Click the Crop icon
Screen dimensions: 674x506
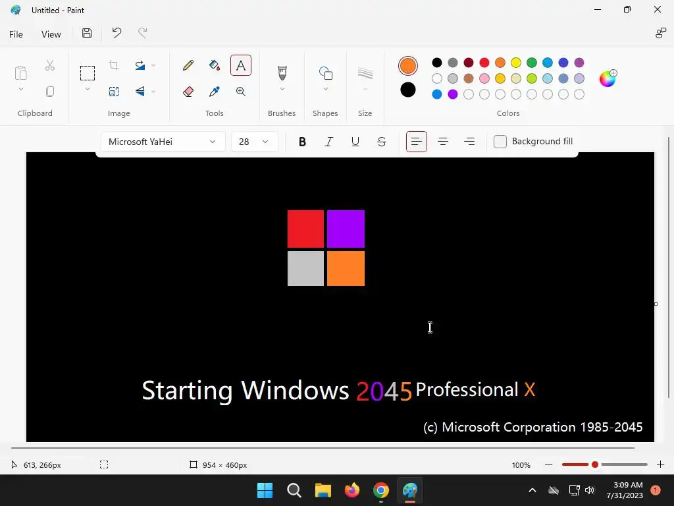[114, 65]
